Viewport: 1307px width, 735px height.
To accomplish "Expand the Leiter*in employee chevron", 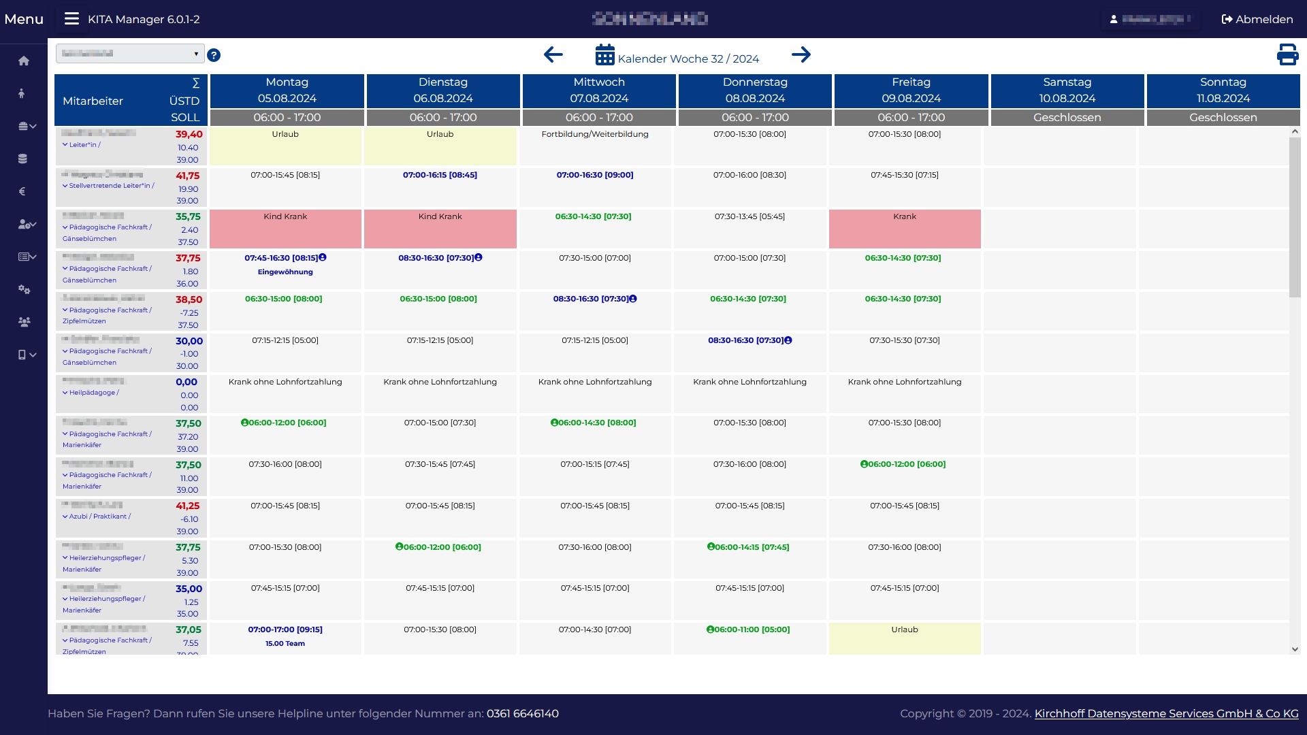I will (x=65, y=144).
